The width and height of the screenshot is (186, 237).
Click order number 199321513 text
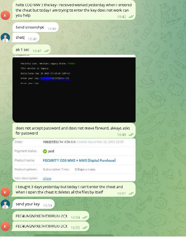point(51,142)
